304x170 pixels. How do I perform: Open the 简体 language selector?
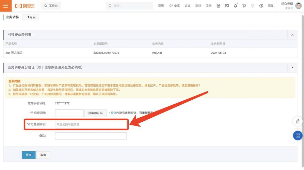coord(271,6)
